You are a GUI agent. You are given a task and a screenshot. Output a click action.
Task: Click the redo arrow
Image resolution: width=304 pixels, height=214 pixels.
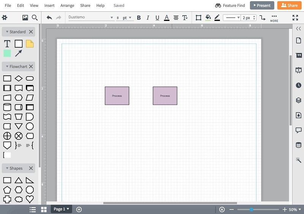pyautogui.click(x=59, y=18)
